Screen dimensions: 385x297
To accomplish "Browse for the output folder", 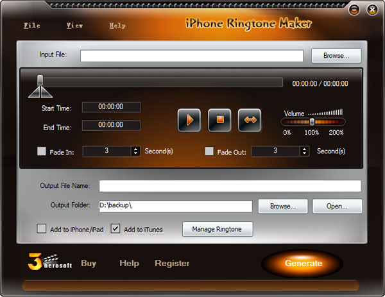I will coord(283,206).
